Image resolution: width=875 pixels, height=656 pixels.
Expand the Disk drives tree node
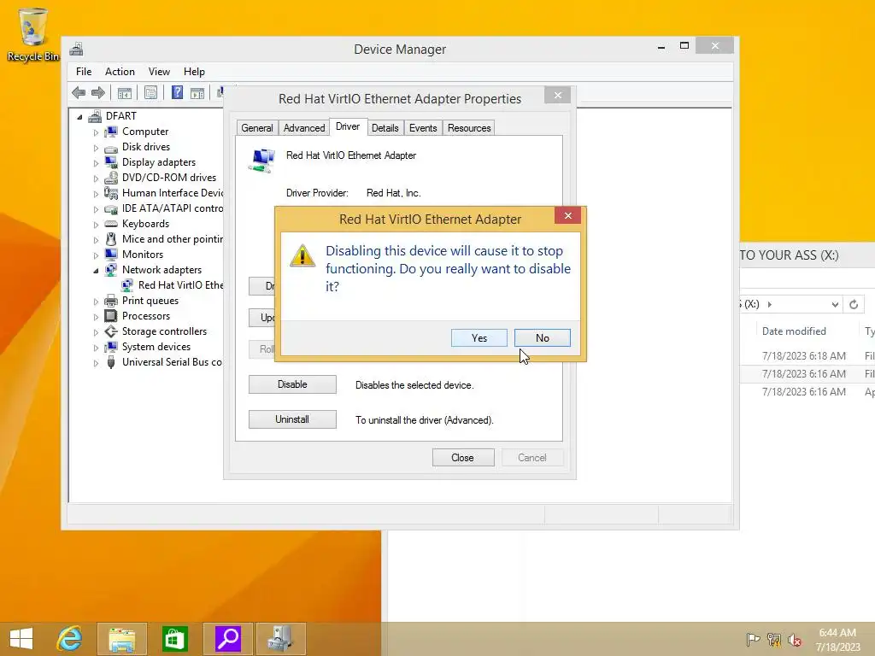coord(96,148)
